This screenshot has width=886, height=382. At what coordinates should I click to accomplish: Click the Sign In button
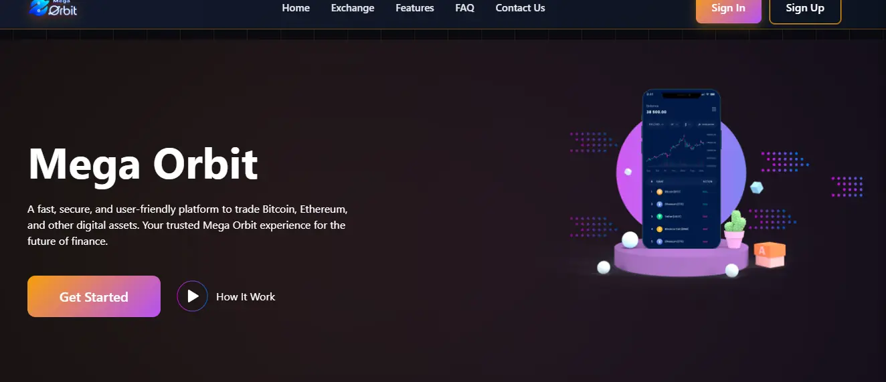[728, 9]
